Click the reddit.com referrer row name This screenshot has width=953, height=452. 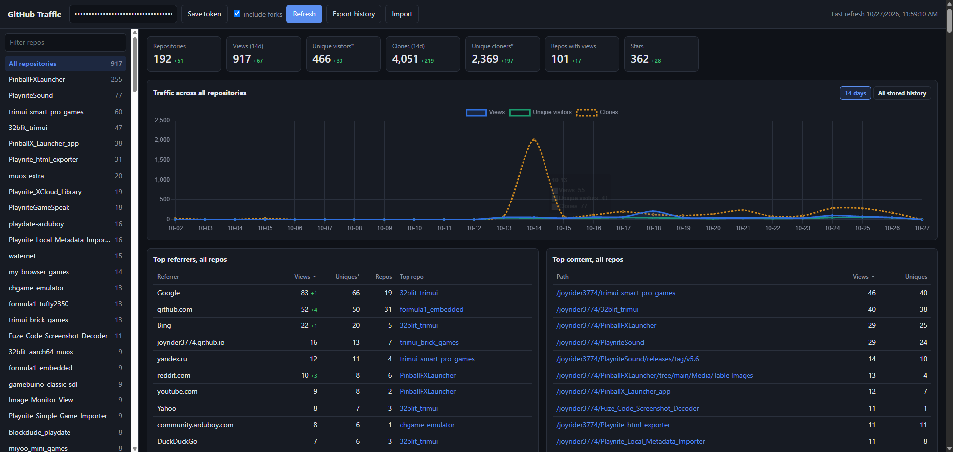pos(174,375)
